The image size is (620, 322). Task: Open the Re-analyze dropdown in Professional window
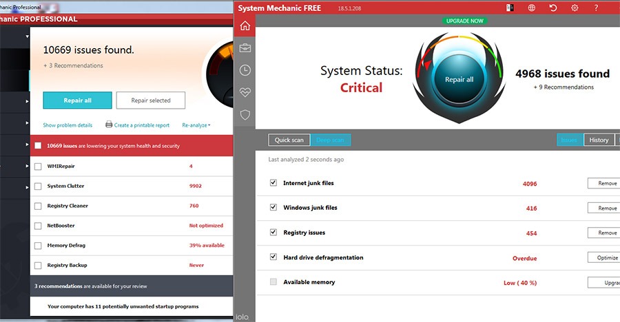[x=196, y=125]
